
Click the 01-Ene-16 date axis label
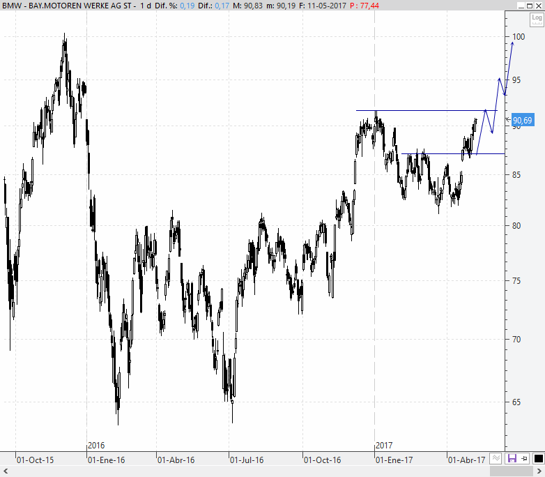(106, 460)
